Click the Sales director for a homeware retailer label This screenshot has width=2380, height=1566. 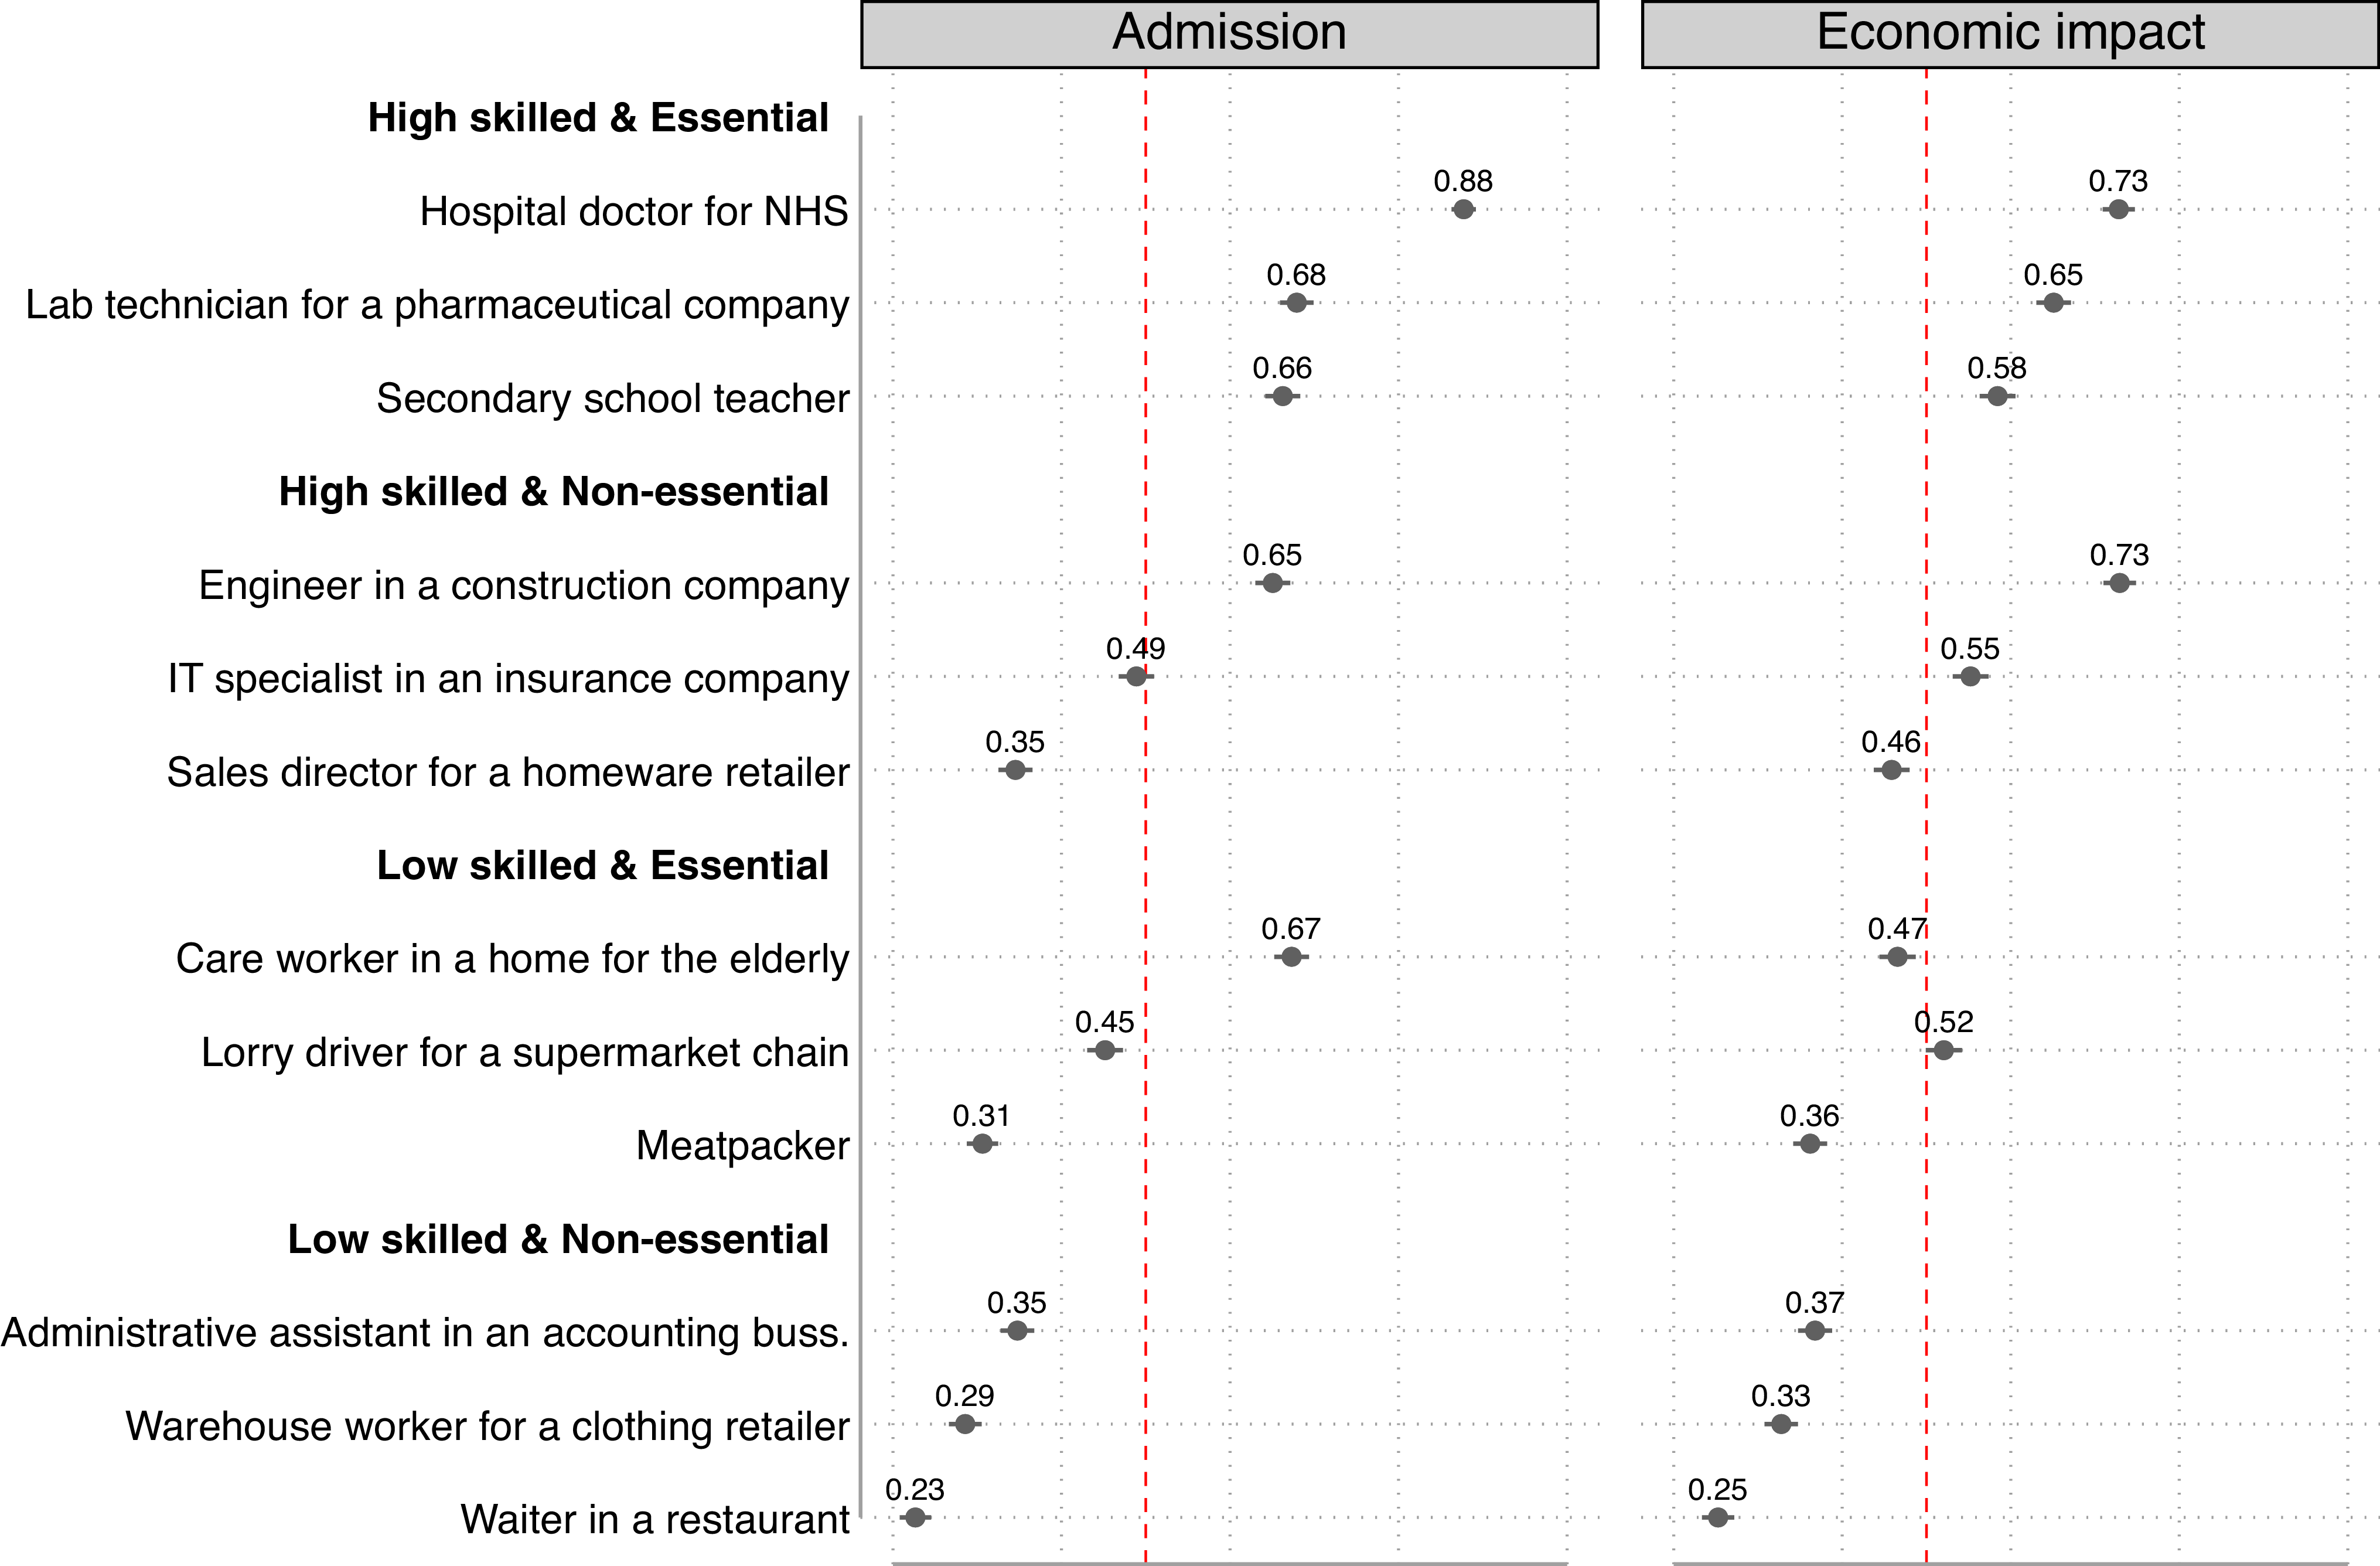pyautogui.click(x=508, y=773)
